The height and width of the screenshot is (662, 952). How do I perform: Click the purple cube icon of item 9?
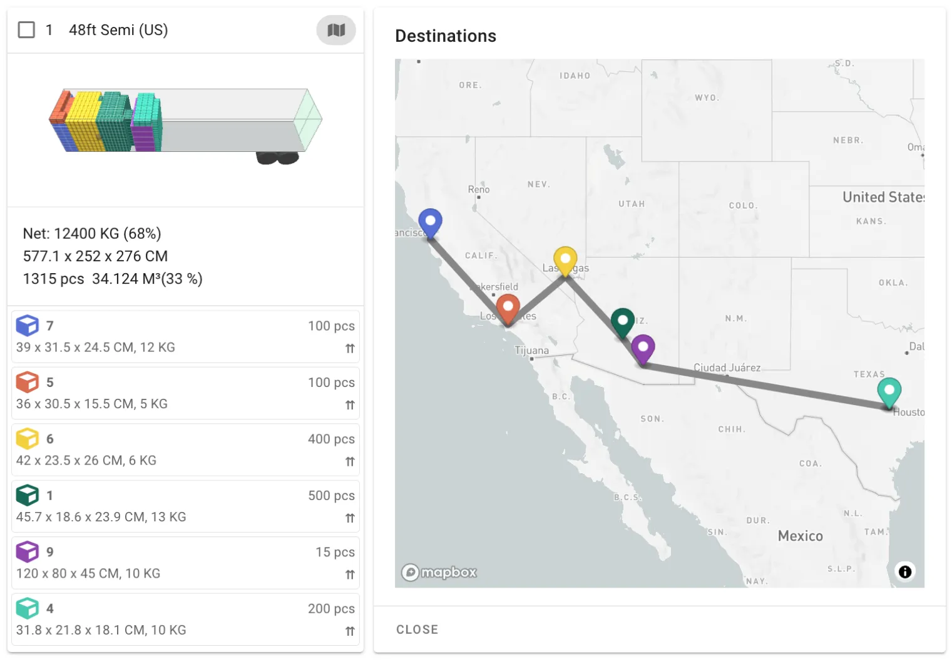tap(28, 551)
